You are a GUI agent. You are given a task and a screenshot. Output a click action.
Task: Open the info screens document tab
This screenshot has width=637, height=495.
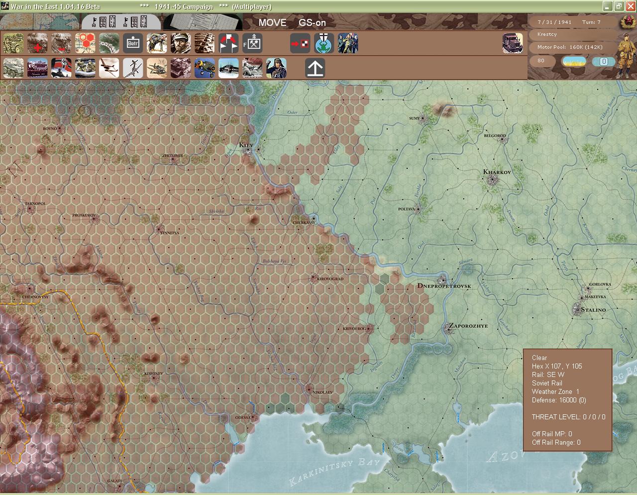[203, 22]
